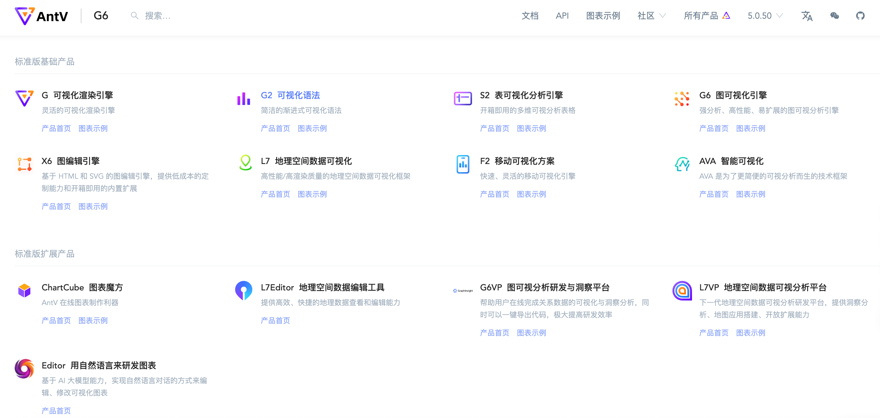880x418 pixels.
Task: Click the AVA smart visualization icon
Action: (x=682, y=164)
